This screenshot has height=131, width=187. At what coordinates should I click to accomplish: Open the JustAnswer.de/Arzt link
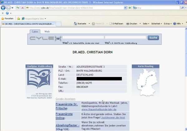click(113, 118)
